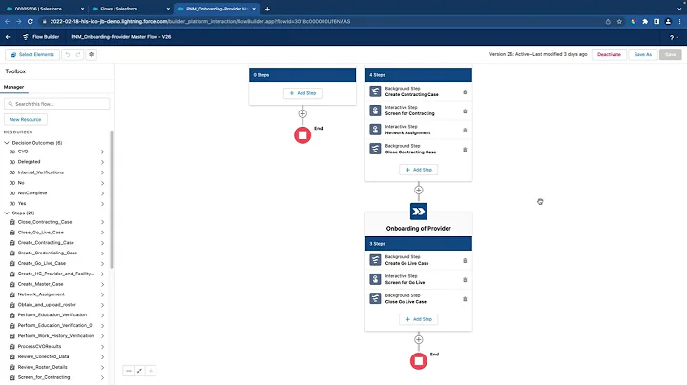Expand details for Internal_Verifications outcome
Image resolution: width=687 pixels, height=385 pixels.
[x=102, y=172]
